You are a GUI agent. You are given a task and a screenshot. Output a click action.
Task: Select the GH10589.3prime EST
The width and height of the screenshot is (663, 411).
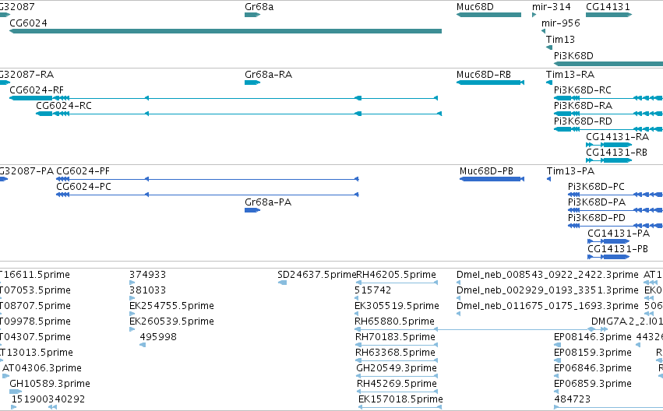[50, 384]
